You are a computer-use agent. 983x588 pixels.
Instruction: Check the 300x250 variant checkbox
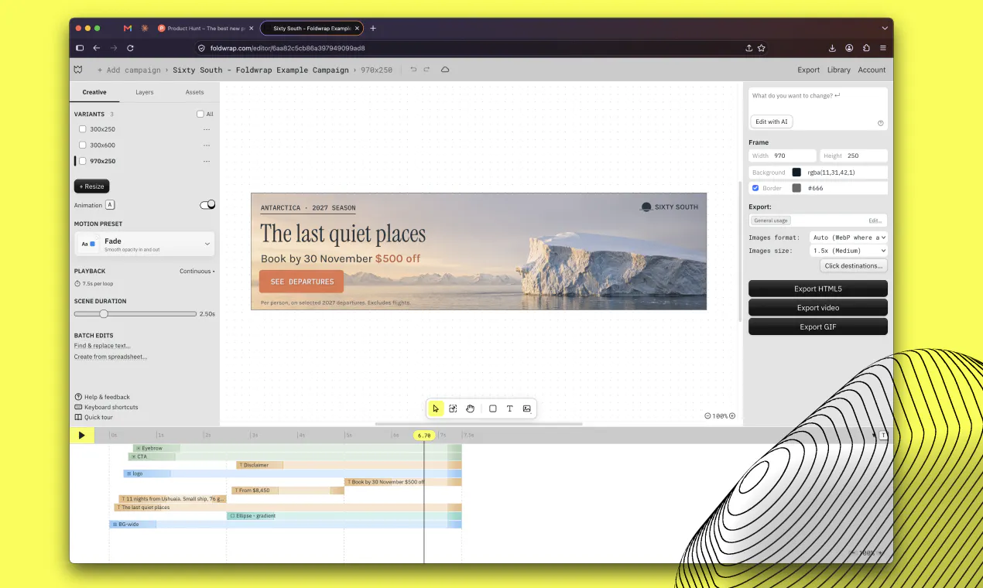pos(83,129)
